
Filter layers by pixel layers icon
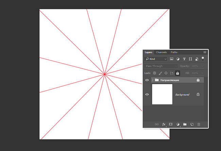(x=171, y=59)
